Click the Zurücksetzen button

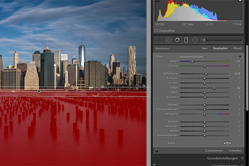(214, 150)
